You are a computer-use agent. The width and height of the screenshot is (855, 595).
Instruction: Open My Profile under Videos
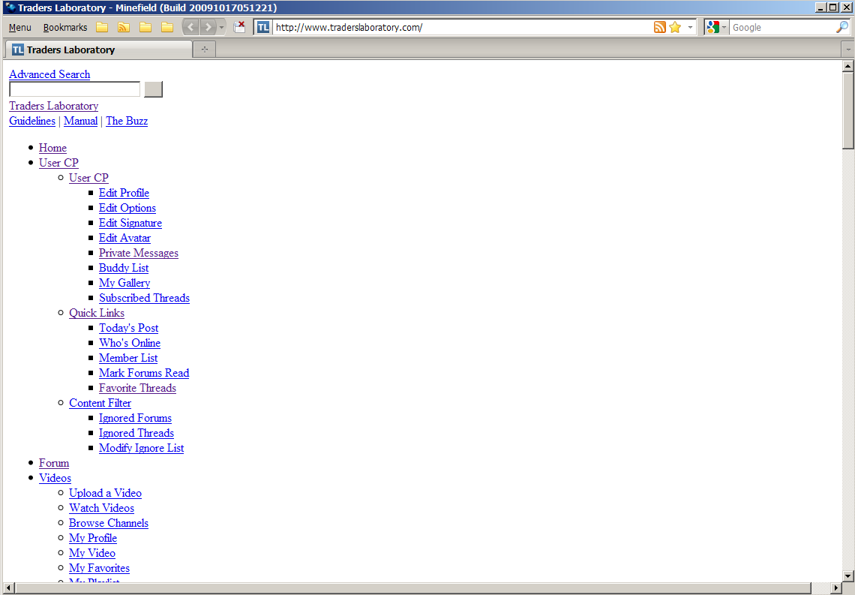click(93, 538)
